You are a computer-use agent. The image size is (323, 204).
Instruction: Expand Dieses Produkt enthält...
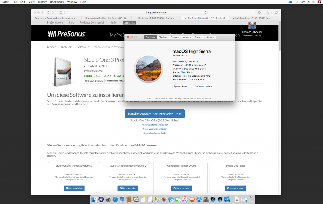[155, 133]
